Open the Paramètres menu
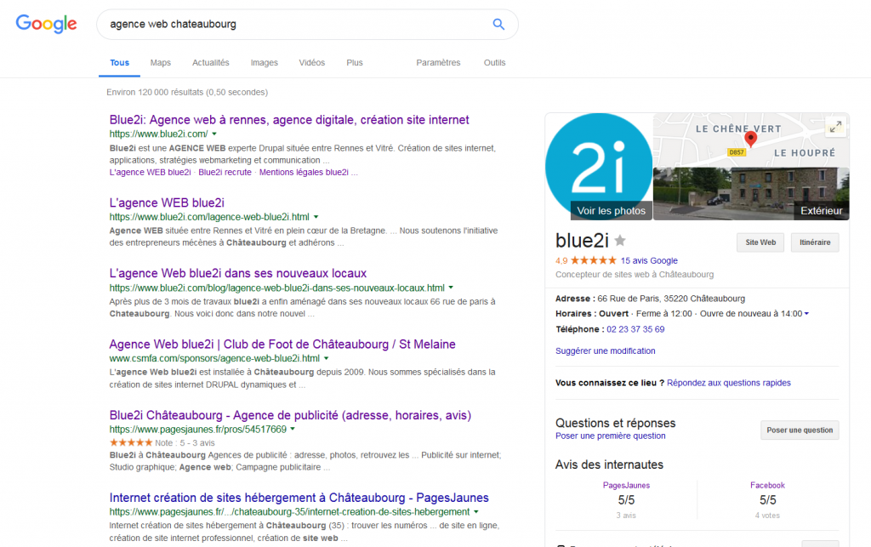The height and width of the screenshot is (547, 871). pyautogui.click(x=438, y=62)
